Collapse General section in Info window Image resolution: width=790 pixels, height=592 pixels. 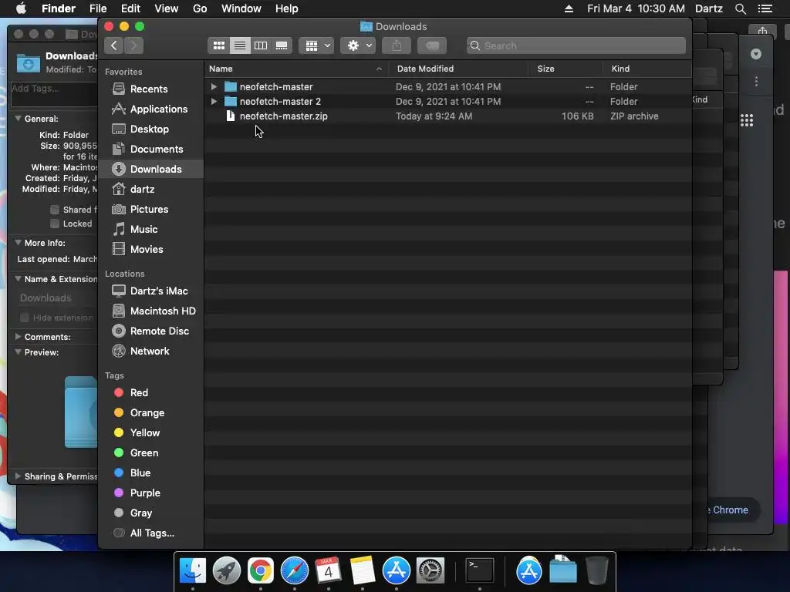point(19,119)
